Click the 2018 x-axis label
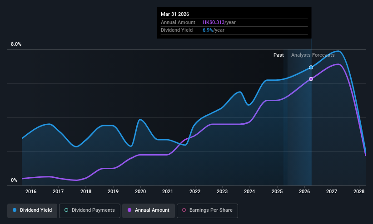 86,191
